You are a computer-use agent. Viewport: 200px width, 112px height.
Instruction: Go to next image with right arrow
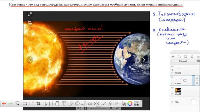(144, 59)
